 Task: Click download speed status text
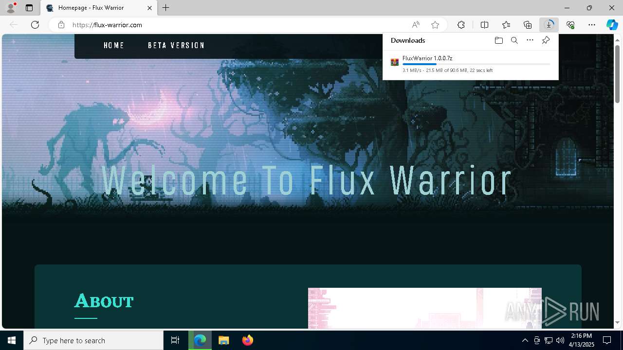(x=447, y=70)
